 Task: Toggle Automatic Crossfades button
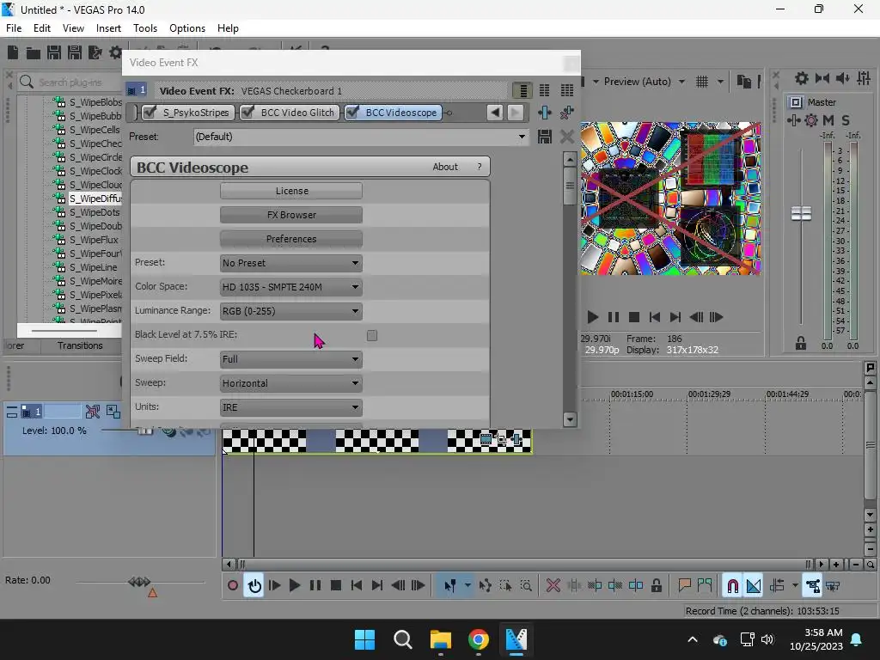click(x=754, y=585)
